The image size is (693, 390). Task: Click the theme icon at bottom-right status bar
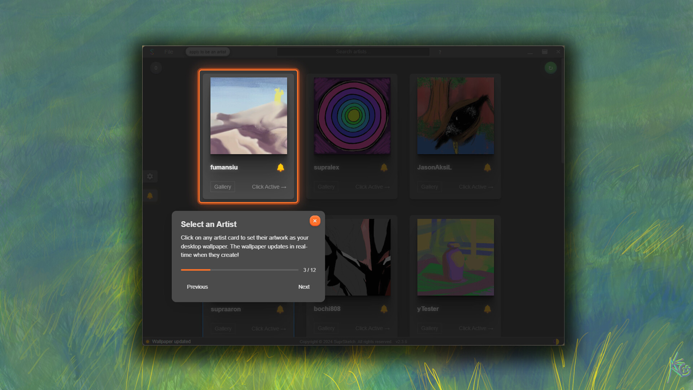[556, 341]
